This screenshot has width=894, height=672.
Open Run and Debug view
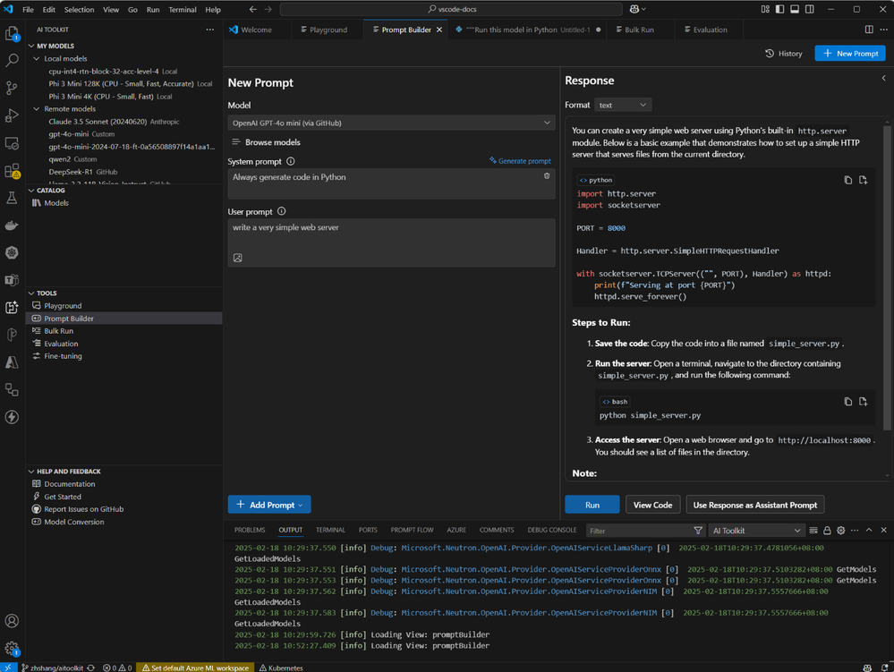point(12,115)
